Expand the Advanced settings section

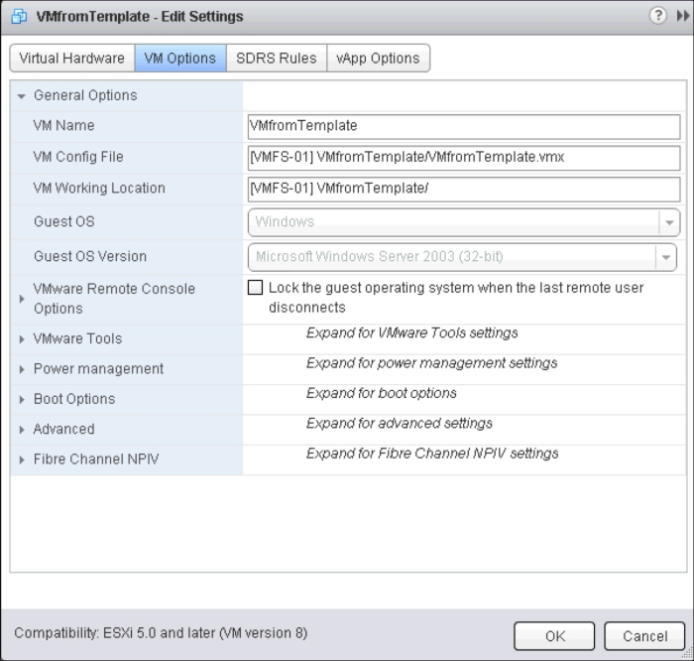coord(22,430)
